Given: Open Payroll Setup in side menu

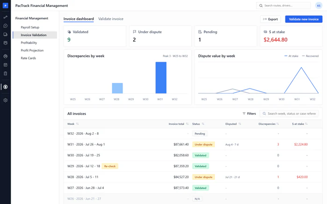Looking at the screenshot, I should [30, 27].
